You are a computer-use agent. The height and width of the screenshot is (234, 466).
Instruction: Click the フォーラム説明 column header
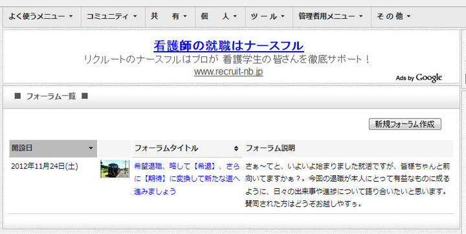[x=348, y=148]
